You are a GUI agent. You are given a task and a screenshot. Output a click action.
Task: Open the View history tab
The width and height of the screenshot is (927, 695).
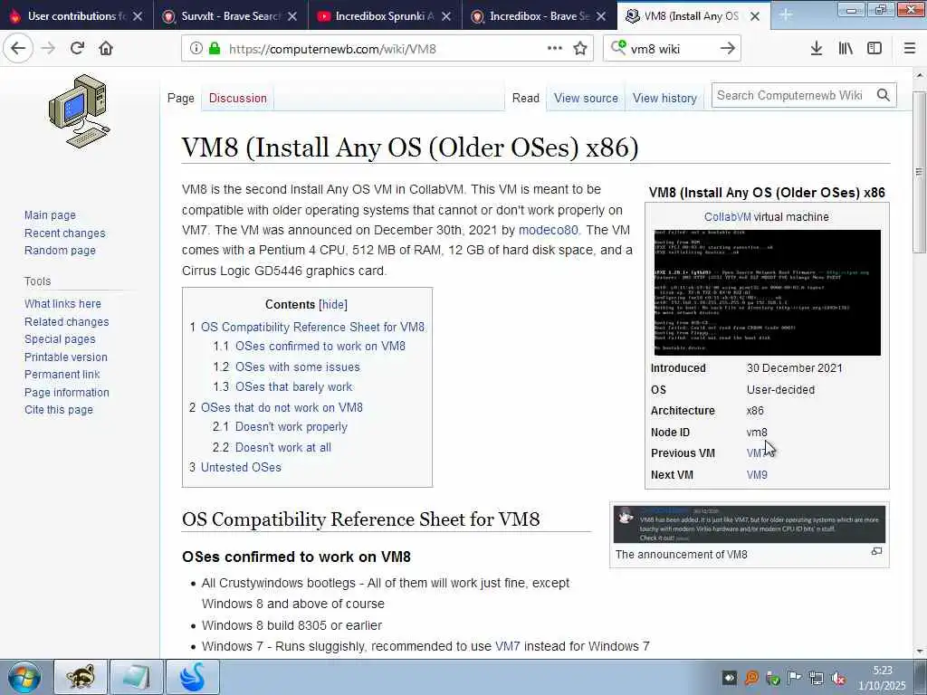tap(664, 98)
